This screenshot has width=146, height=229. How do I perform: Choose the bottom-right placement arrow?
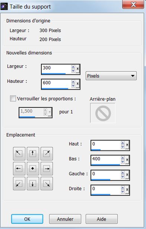click(47, 183)
